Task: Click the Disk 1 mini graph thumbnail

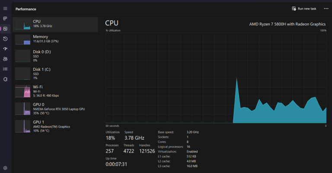Action: [22, 73]
